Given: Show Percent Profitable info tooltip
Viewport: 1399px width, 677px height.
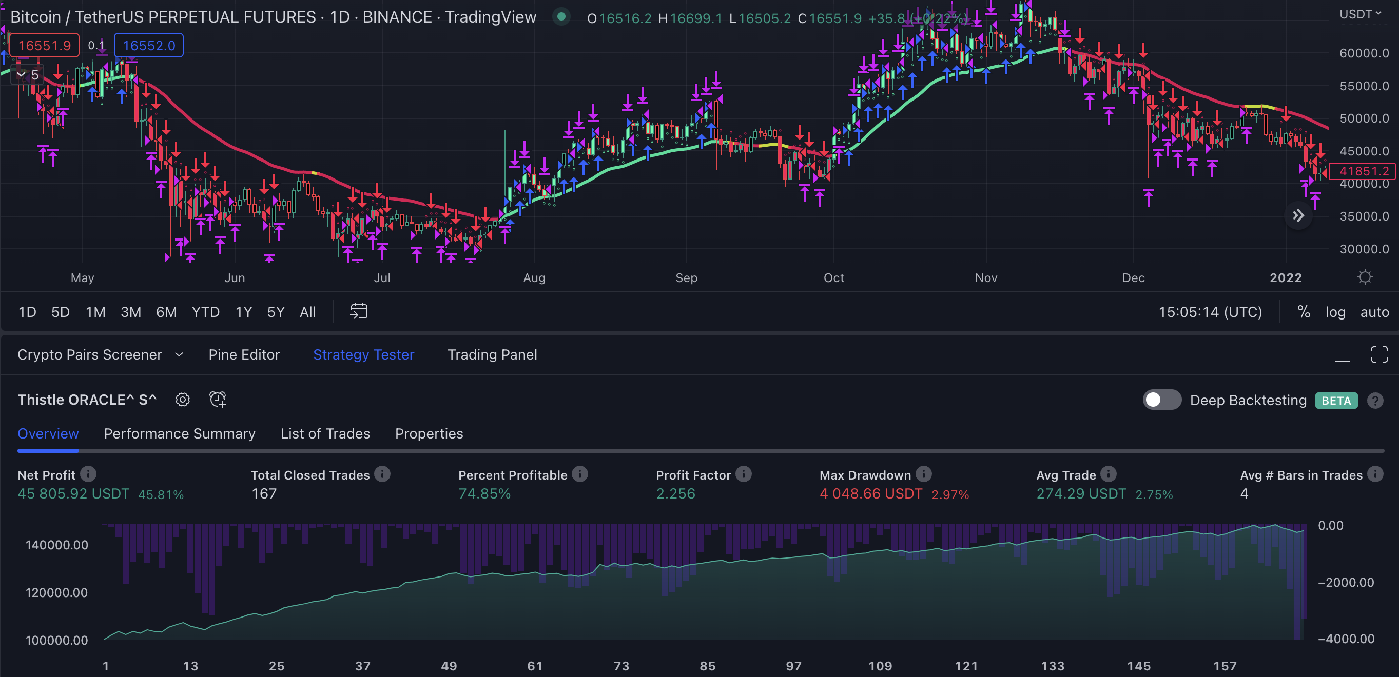Looking at the screenshot, I should 579,474.
